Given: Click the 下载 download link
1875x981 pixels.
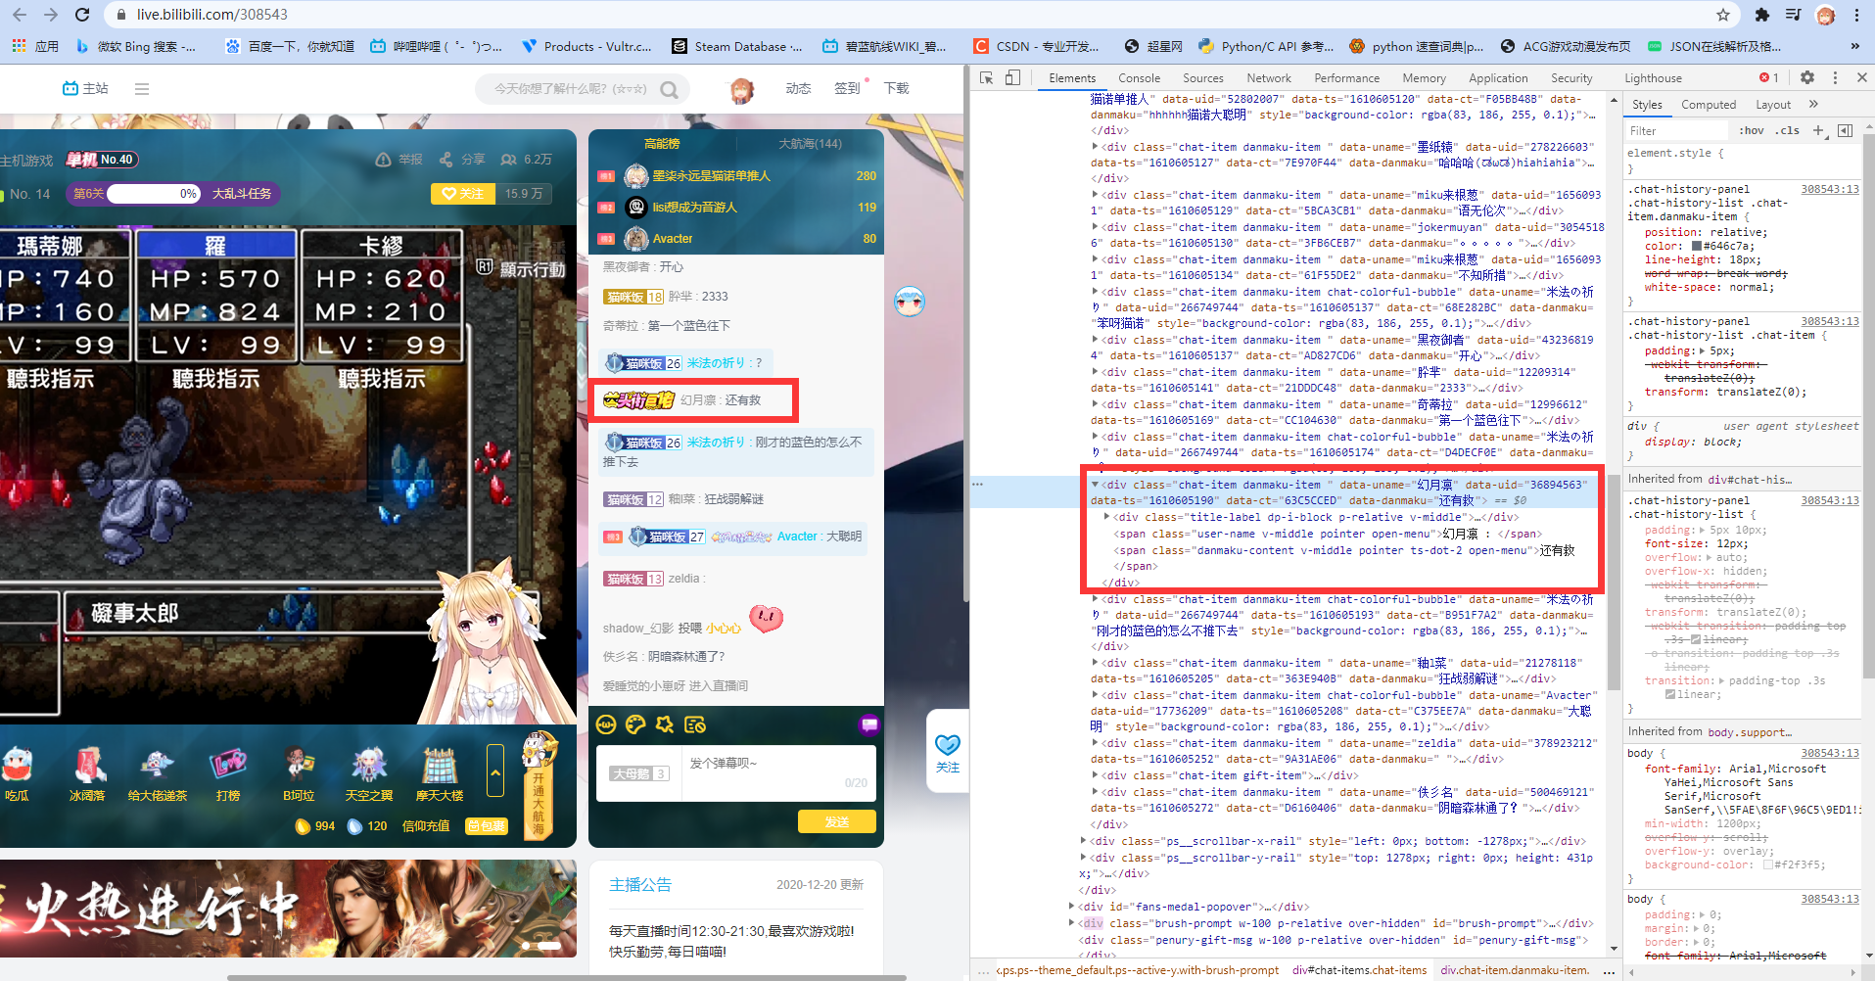Looking at the screenshot, I should [897, 88].
